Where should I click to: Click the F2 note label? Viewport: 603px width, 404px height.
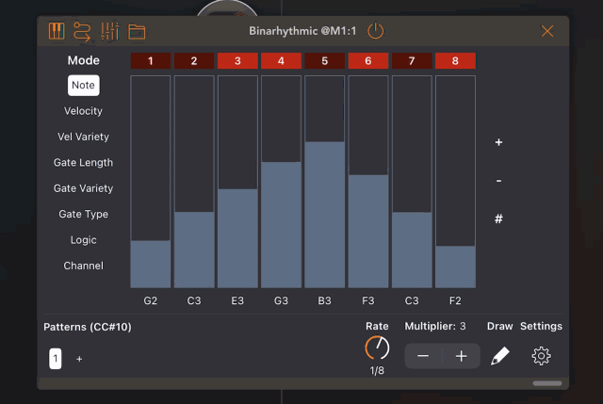click(x=455, y=300)
